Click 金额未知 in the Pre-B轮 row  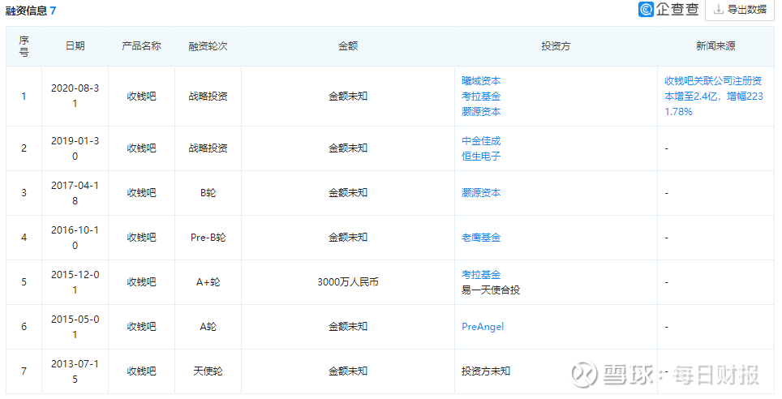click(348, 238)
